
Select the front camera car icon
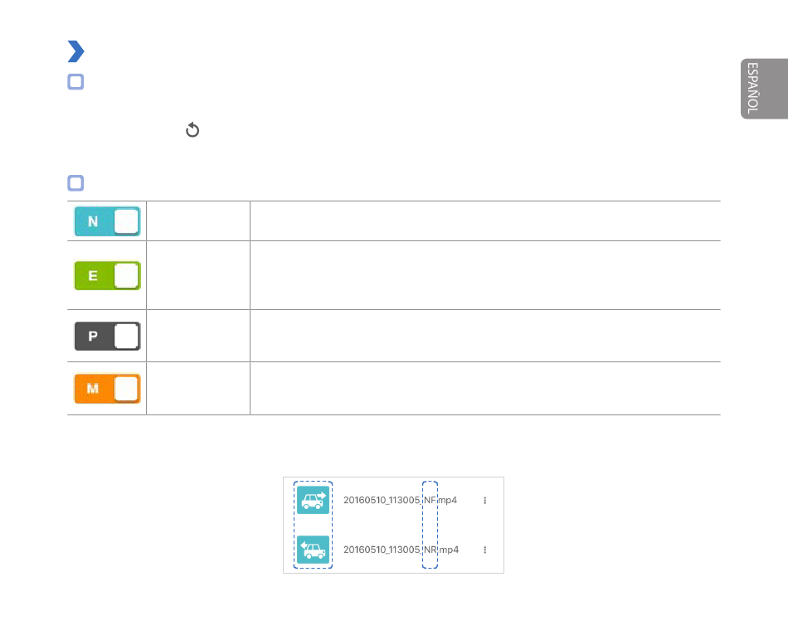tap(313, 500)
